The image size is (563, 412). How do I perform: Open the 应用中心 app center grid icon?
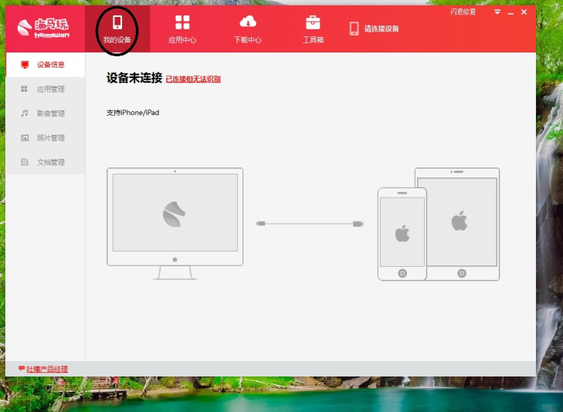click(182, 23)
